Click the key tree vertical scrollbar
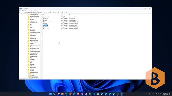 tap(41, 41)
